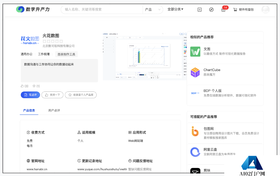This screenshot has width=280, height=176.
Task: Select the 工作梳理 category tag
Action: 44,54
